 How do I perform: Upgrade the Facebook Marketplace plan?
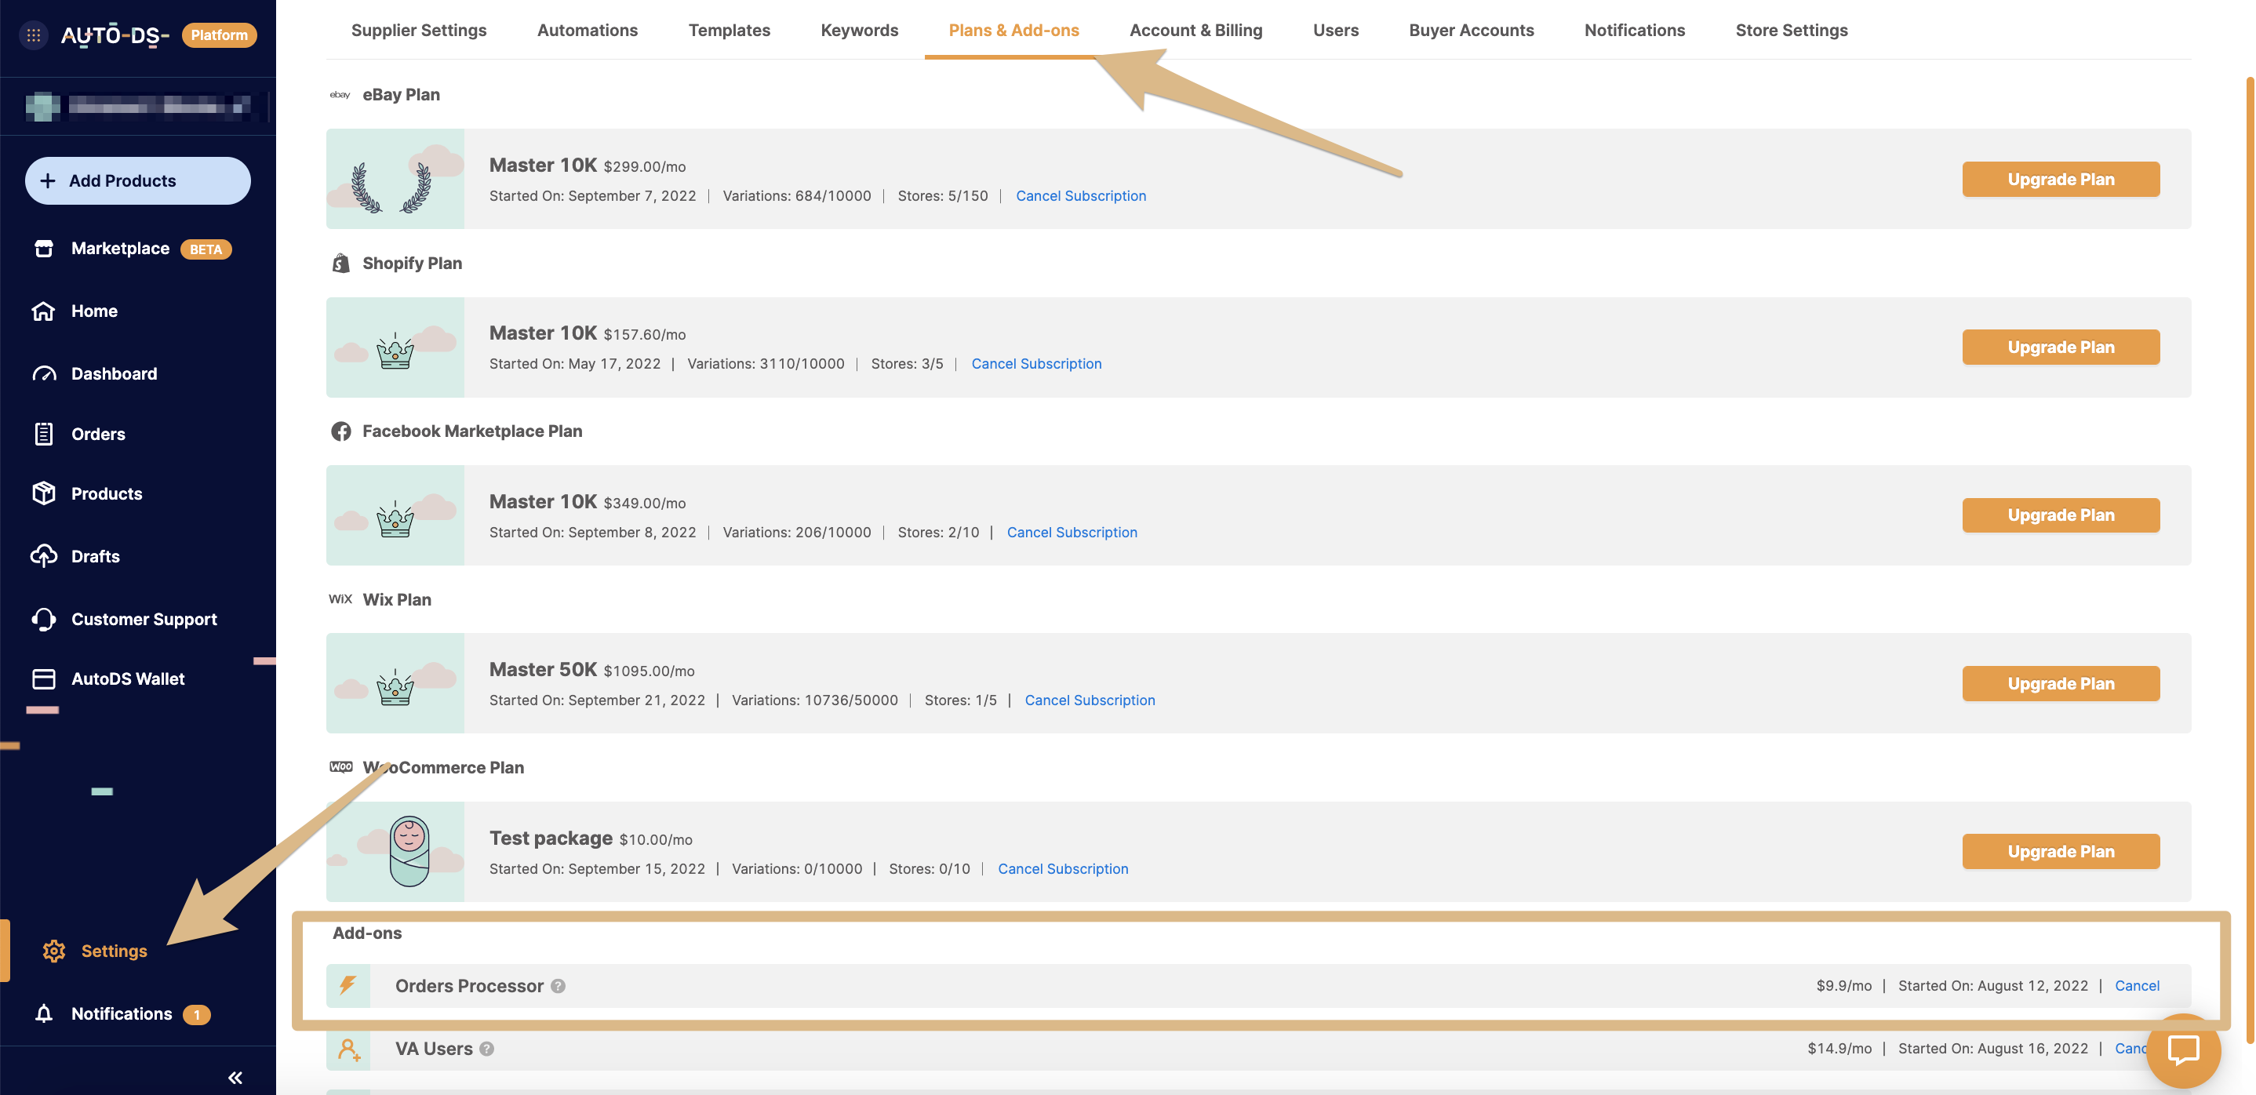[2060, 515]
